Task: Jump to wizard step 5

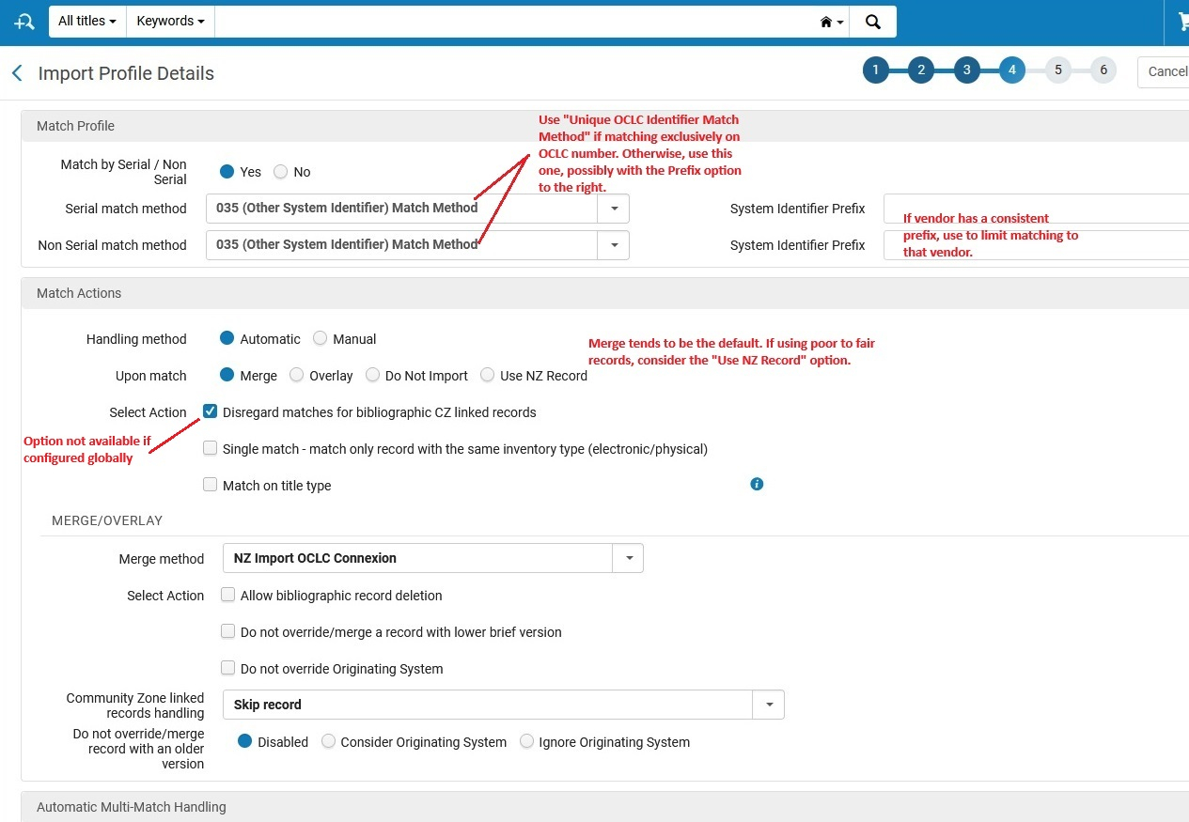Action: click(x=1058, y=70)
